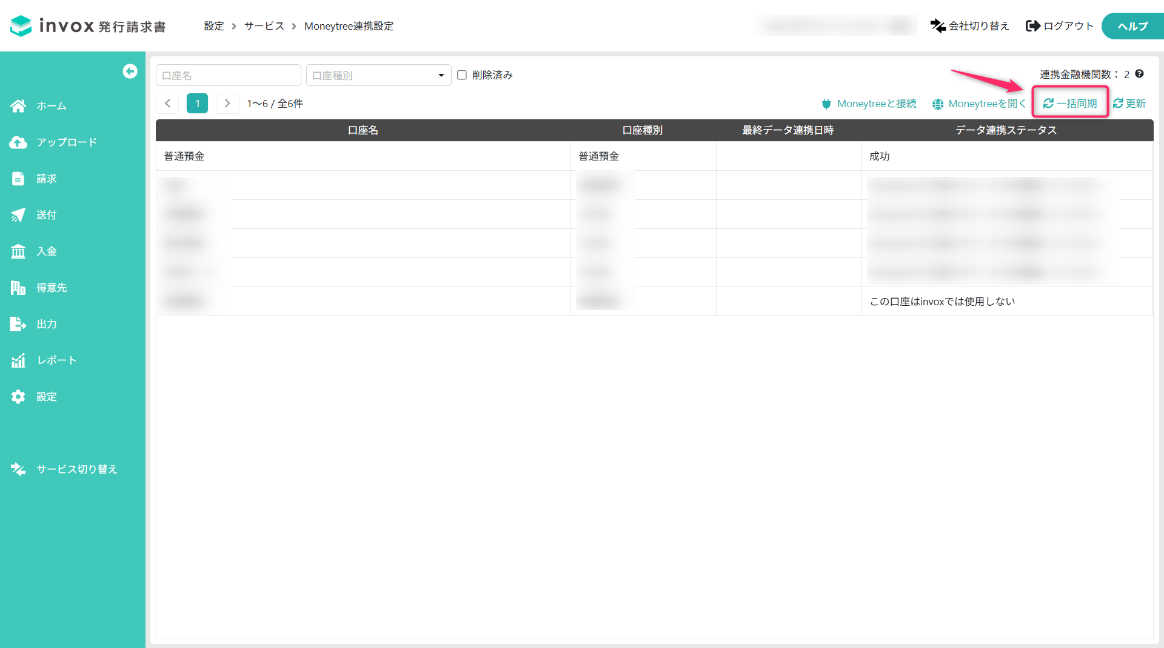1164x648 pixels.
Task: Go to previous page with left chevron
Action: (167, 104)
